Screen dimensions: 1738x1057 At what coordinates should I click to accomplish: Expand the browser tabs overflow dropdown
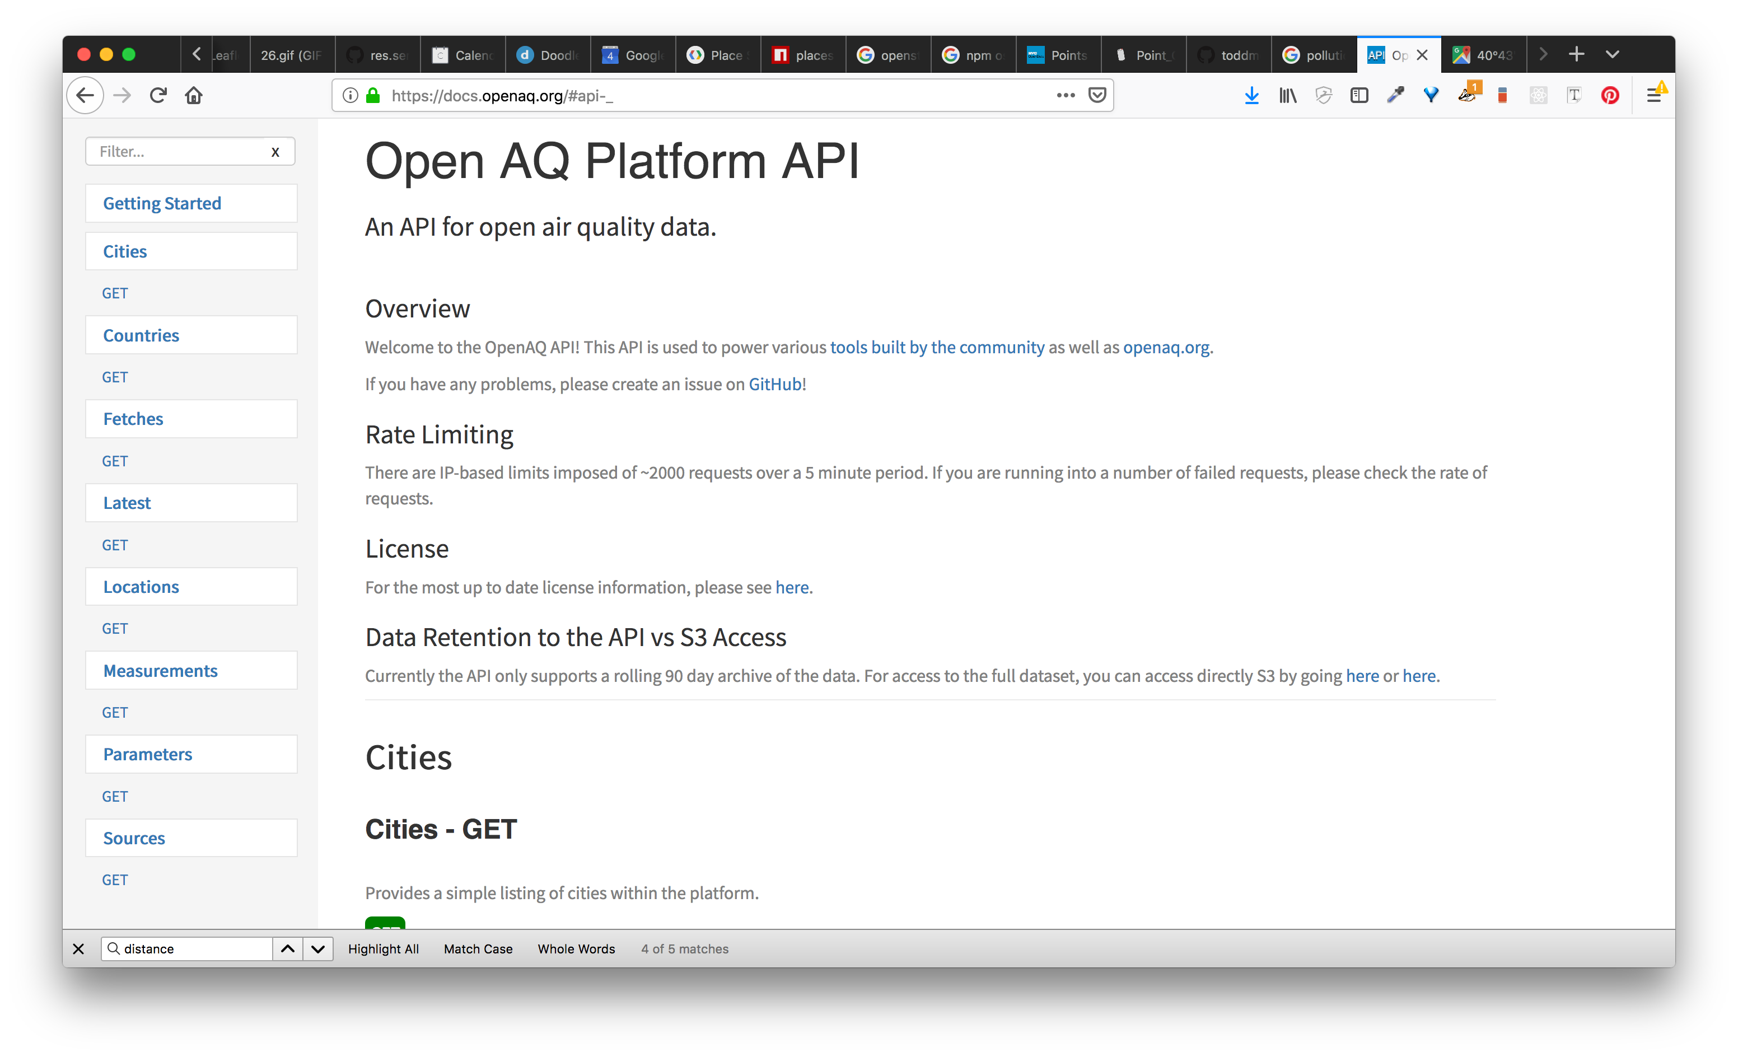[1614, 53]
